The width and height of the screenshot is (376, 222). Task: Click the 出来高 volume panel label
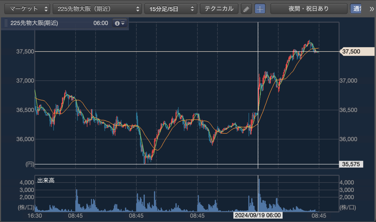pyautogui.click(x=46, y=180)
